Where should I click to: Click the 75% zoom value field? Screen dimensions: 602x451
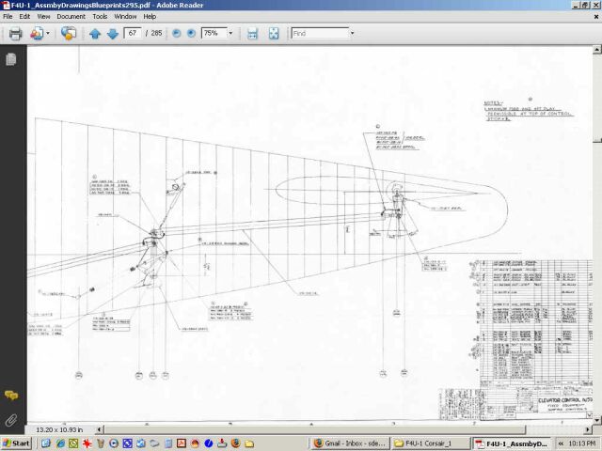coord(214,34)
